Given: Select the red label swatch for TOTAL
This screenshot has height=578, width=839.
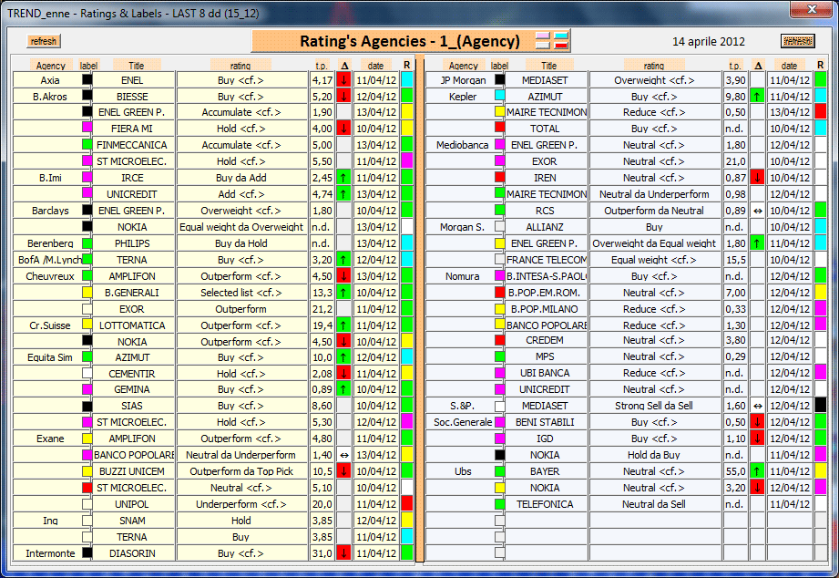Looking at the screenshot, I should pyautogui.click(x=500, y=128).
